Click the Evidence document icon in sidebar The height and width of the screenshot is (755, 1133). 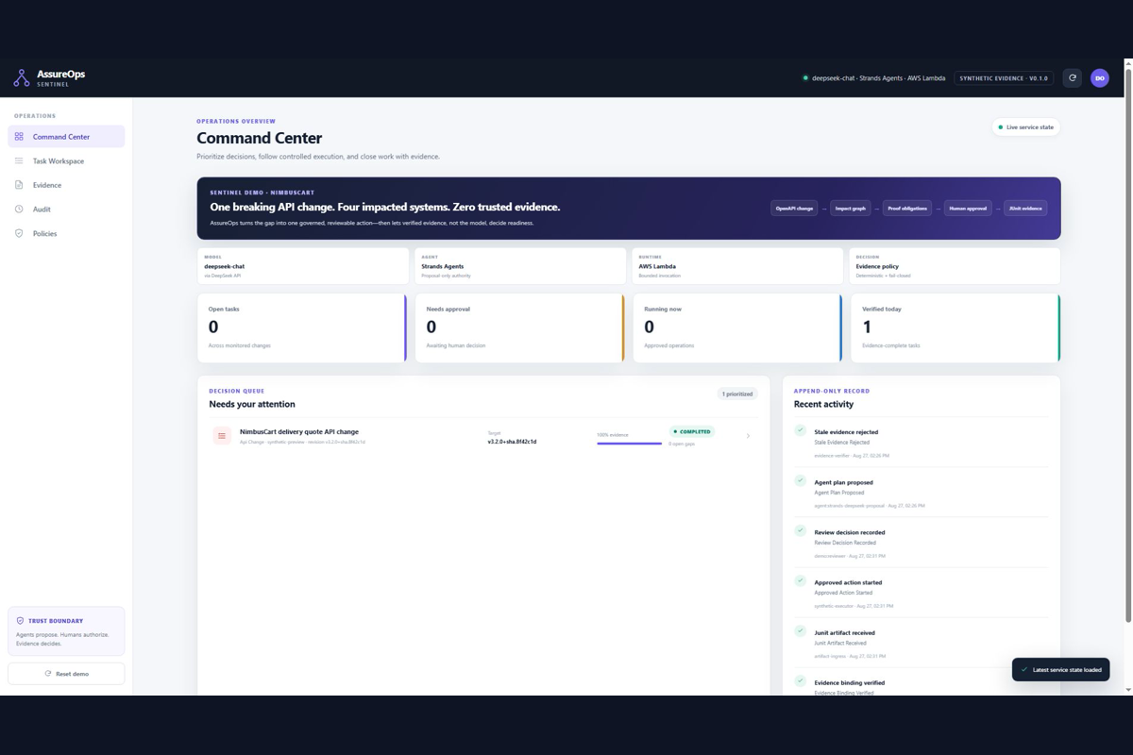point(19,185)
